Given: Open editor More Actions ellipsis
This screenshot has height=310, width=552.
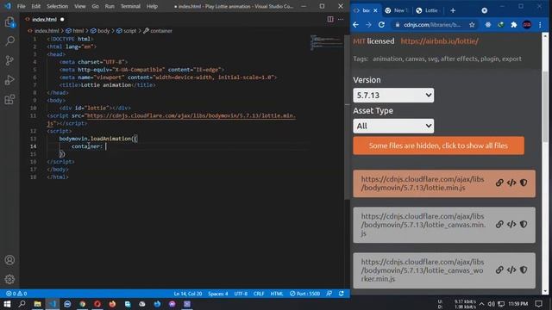Looking at the screenshot, I should [341, 19].
